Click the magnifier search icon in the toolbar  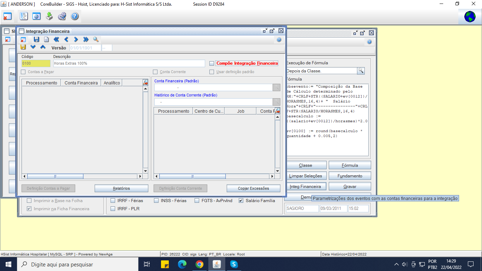click(96, 40)
